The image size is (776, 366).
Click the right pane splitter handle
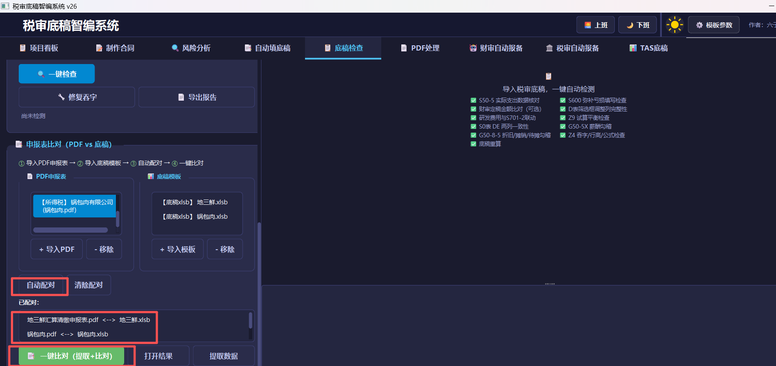pos(550,284)
